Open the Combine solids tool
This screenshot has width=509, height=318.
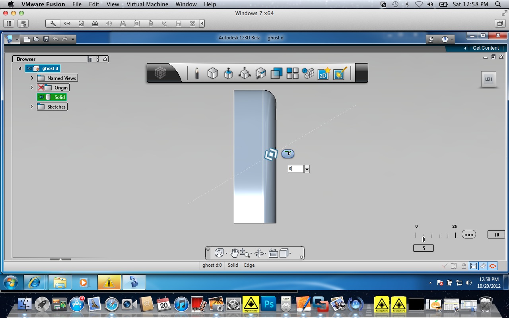276,73
